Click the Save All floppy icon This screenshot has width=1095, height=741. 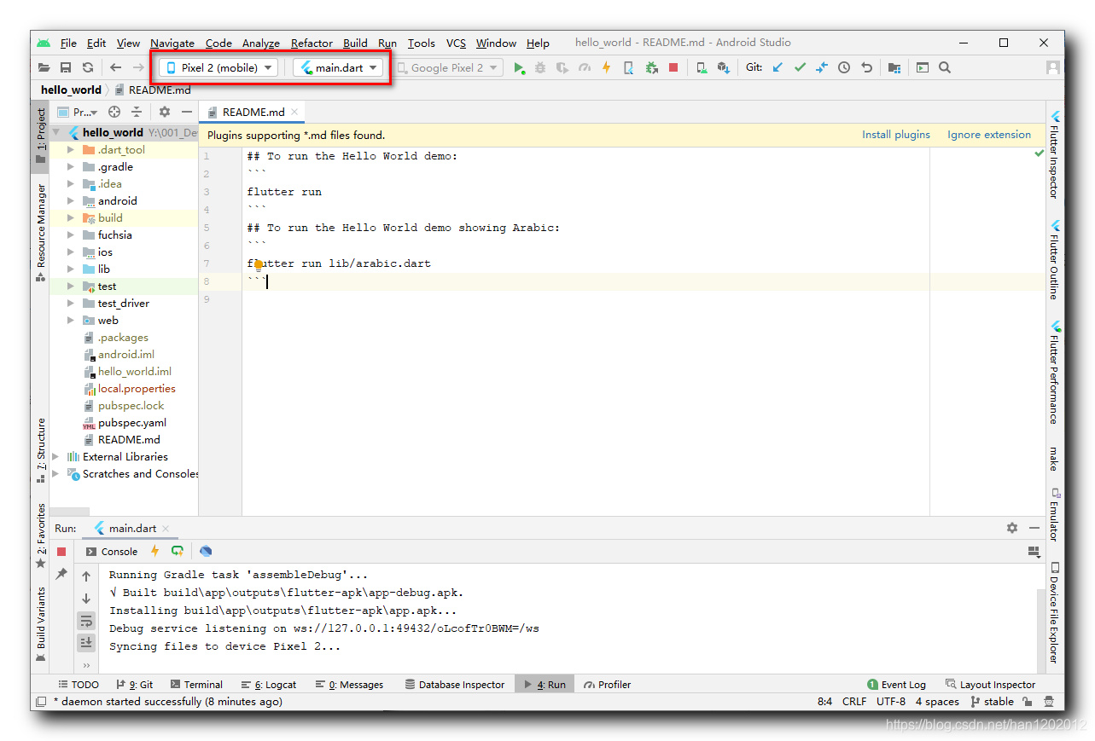click(66, 67)
